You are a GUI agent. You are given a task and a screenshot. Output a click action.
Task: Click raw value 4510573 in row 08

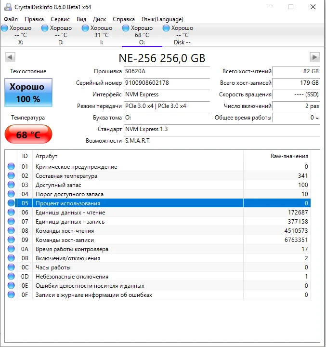(296, 231)
